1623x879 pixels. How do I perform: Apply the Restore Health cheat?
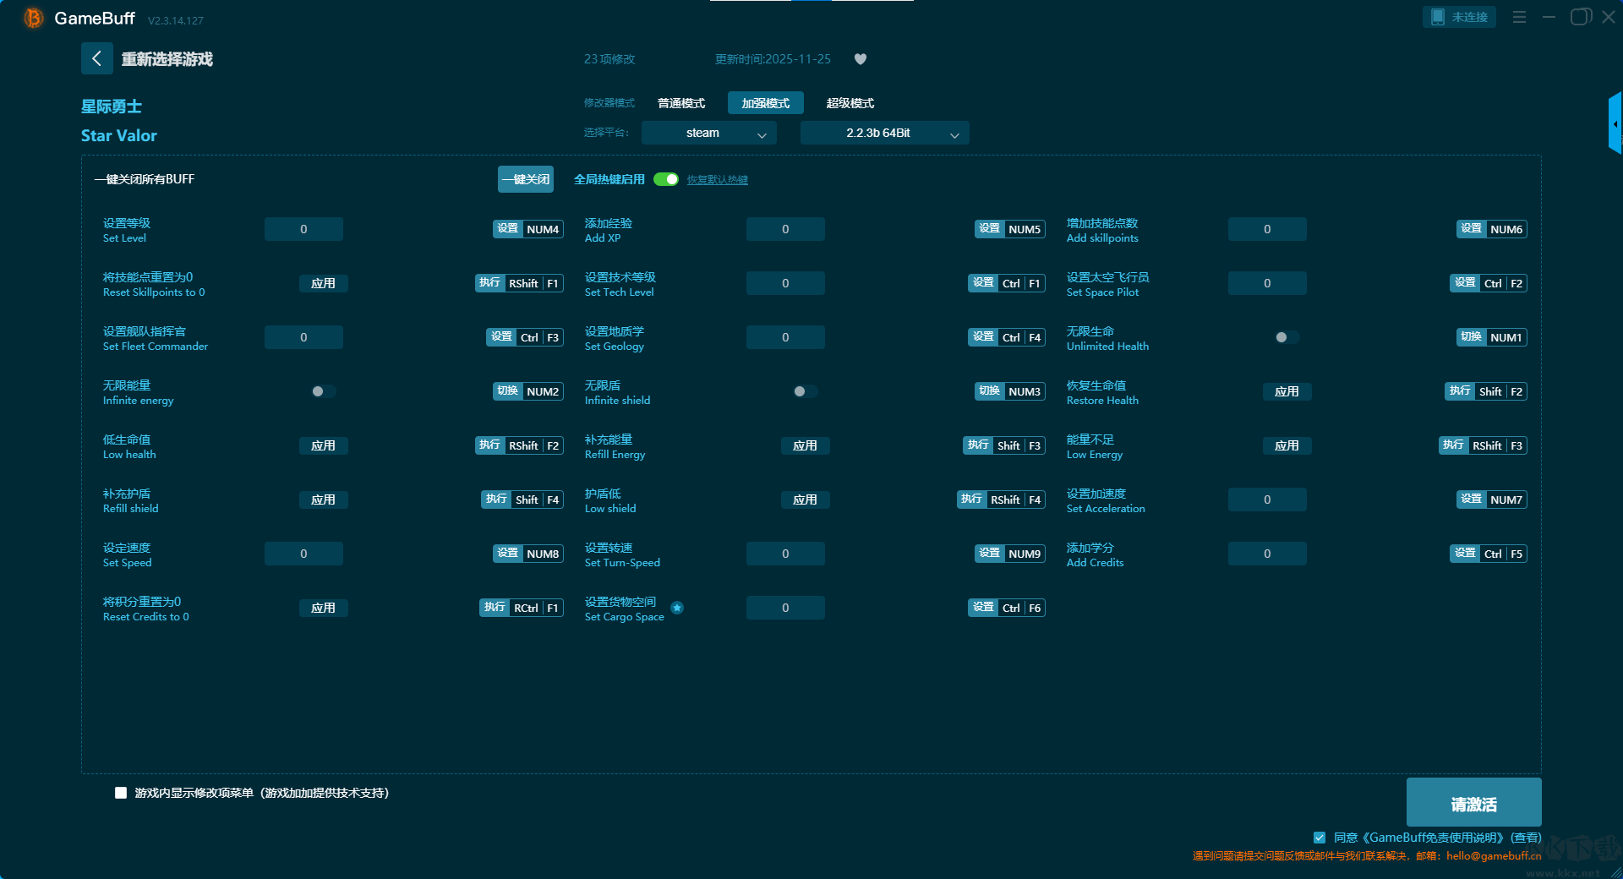[x=1287, y=391]
